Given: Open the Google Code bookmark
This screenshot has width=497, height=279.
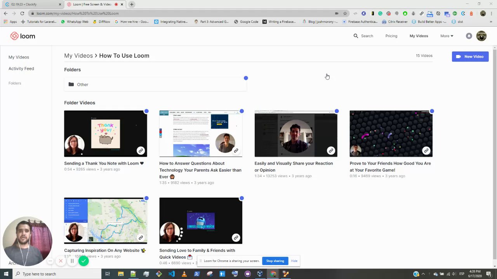Looking at the screenshot, I should pos(246,22).
